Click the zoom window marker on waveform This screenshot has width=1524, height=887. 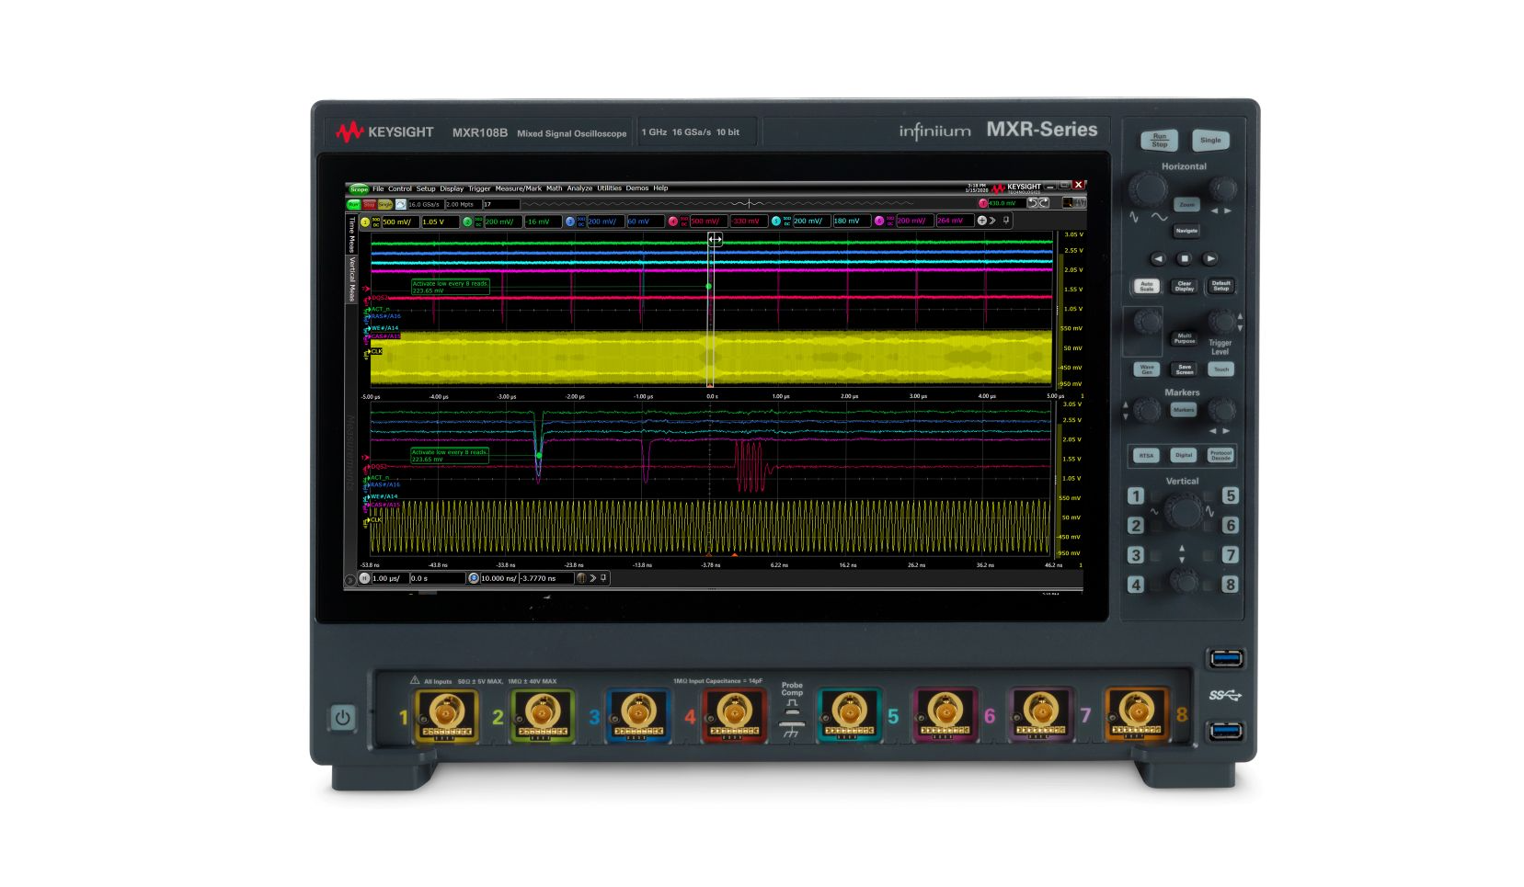pyautogui.click(x=715, y=239)
